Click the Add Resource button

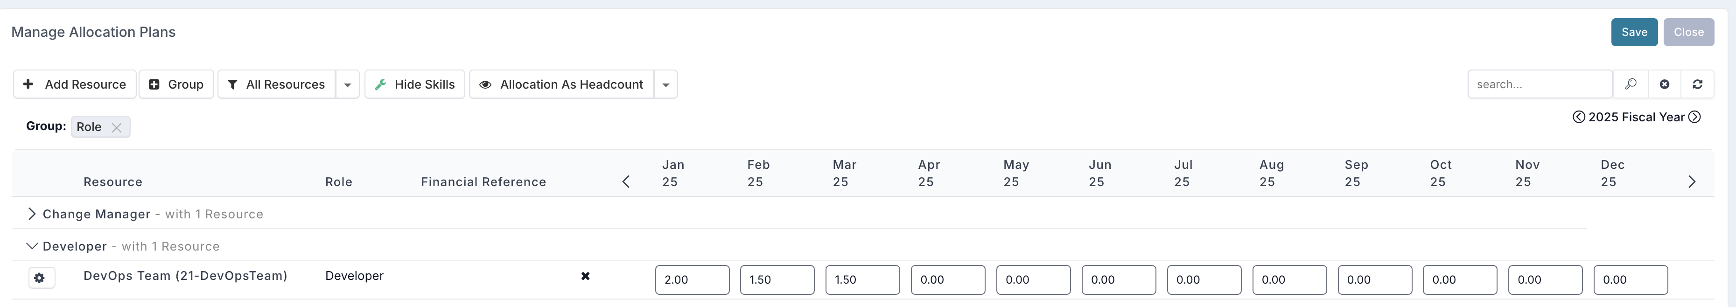pyautogui.click(x=75, y=84)
